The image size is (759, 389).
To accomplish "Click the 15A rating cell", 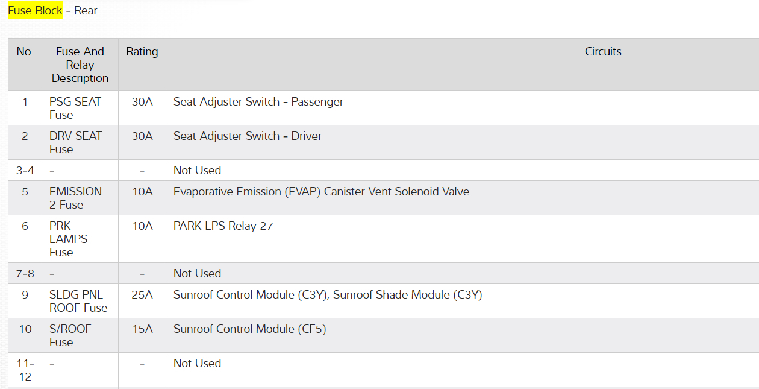I will click(x=142, y=329).
